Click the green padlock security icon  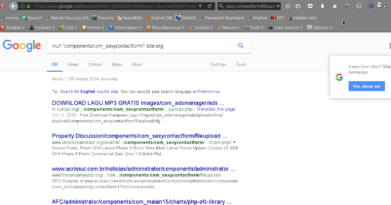[28, 6]
